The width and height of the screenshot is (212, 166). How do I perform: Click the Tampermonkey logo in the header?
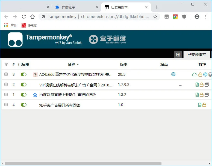(15, 40)
